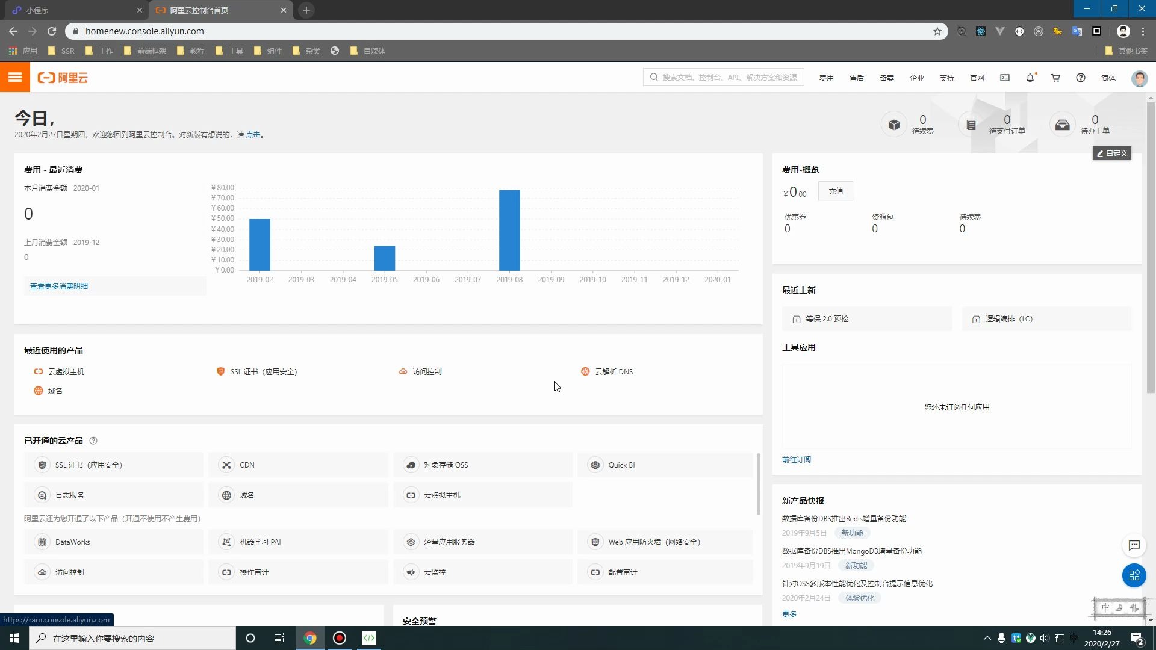Image resolution: width=1156 pixels, height=650 pixels.
Task: Open the orange hamburger navigation menu
Action: pyautogui.click(x=15, y=78)
